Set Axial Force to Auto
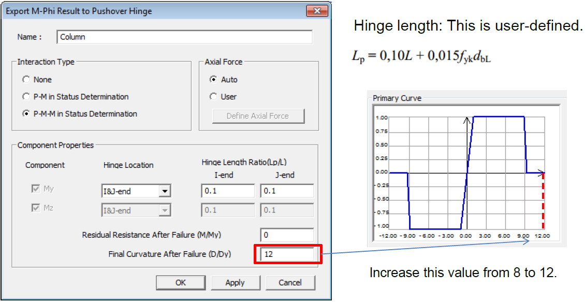 pos(213,80)
